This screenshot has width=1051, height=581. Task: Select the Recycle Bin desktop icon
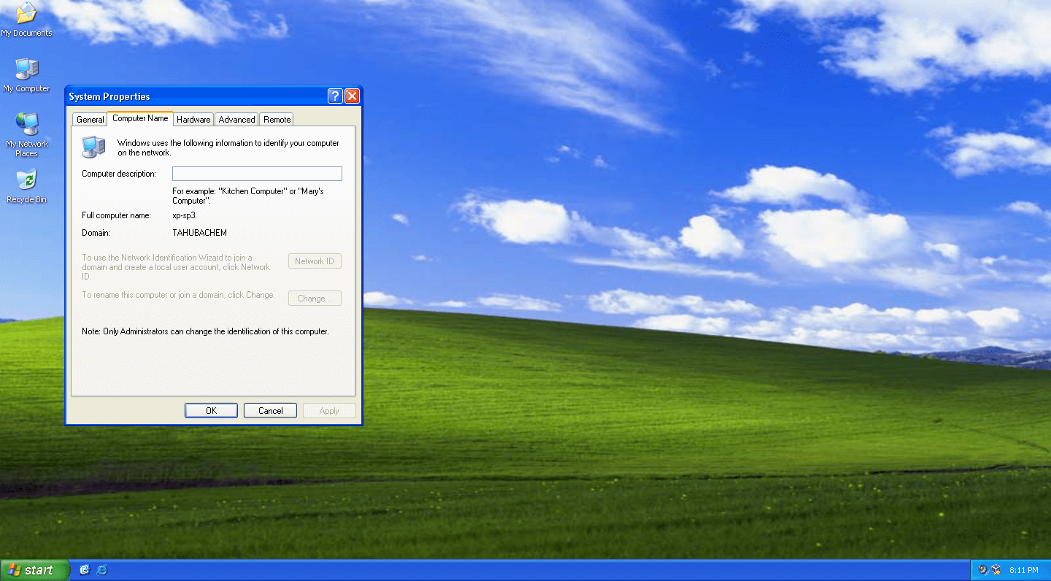(26, 186)
